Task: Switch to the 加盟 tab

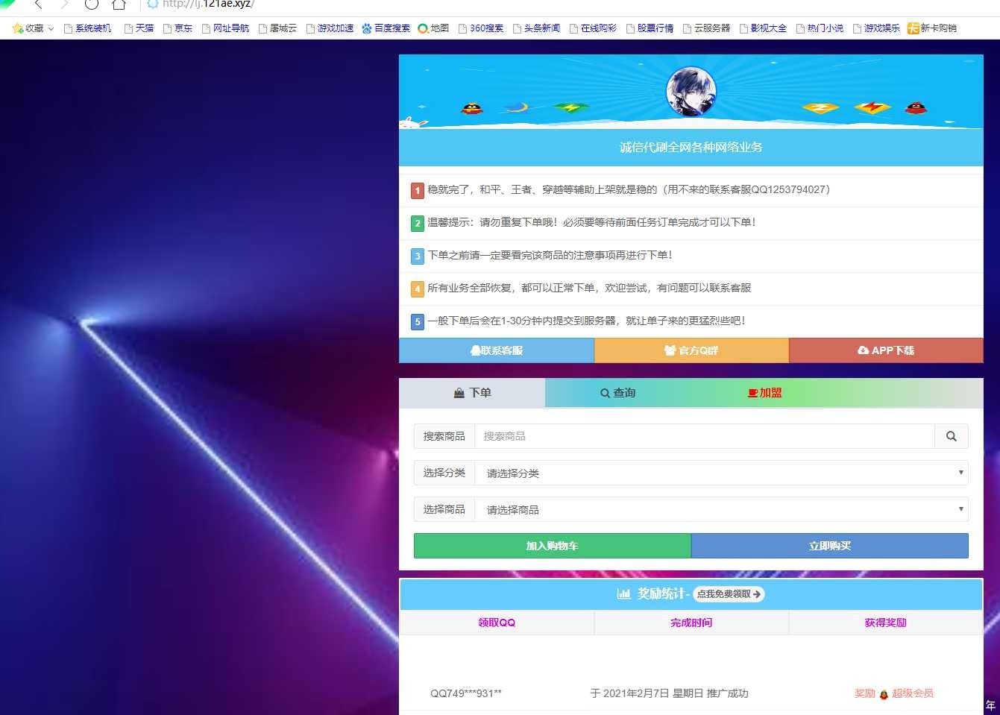Action: click(764, 393)
